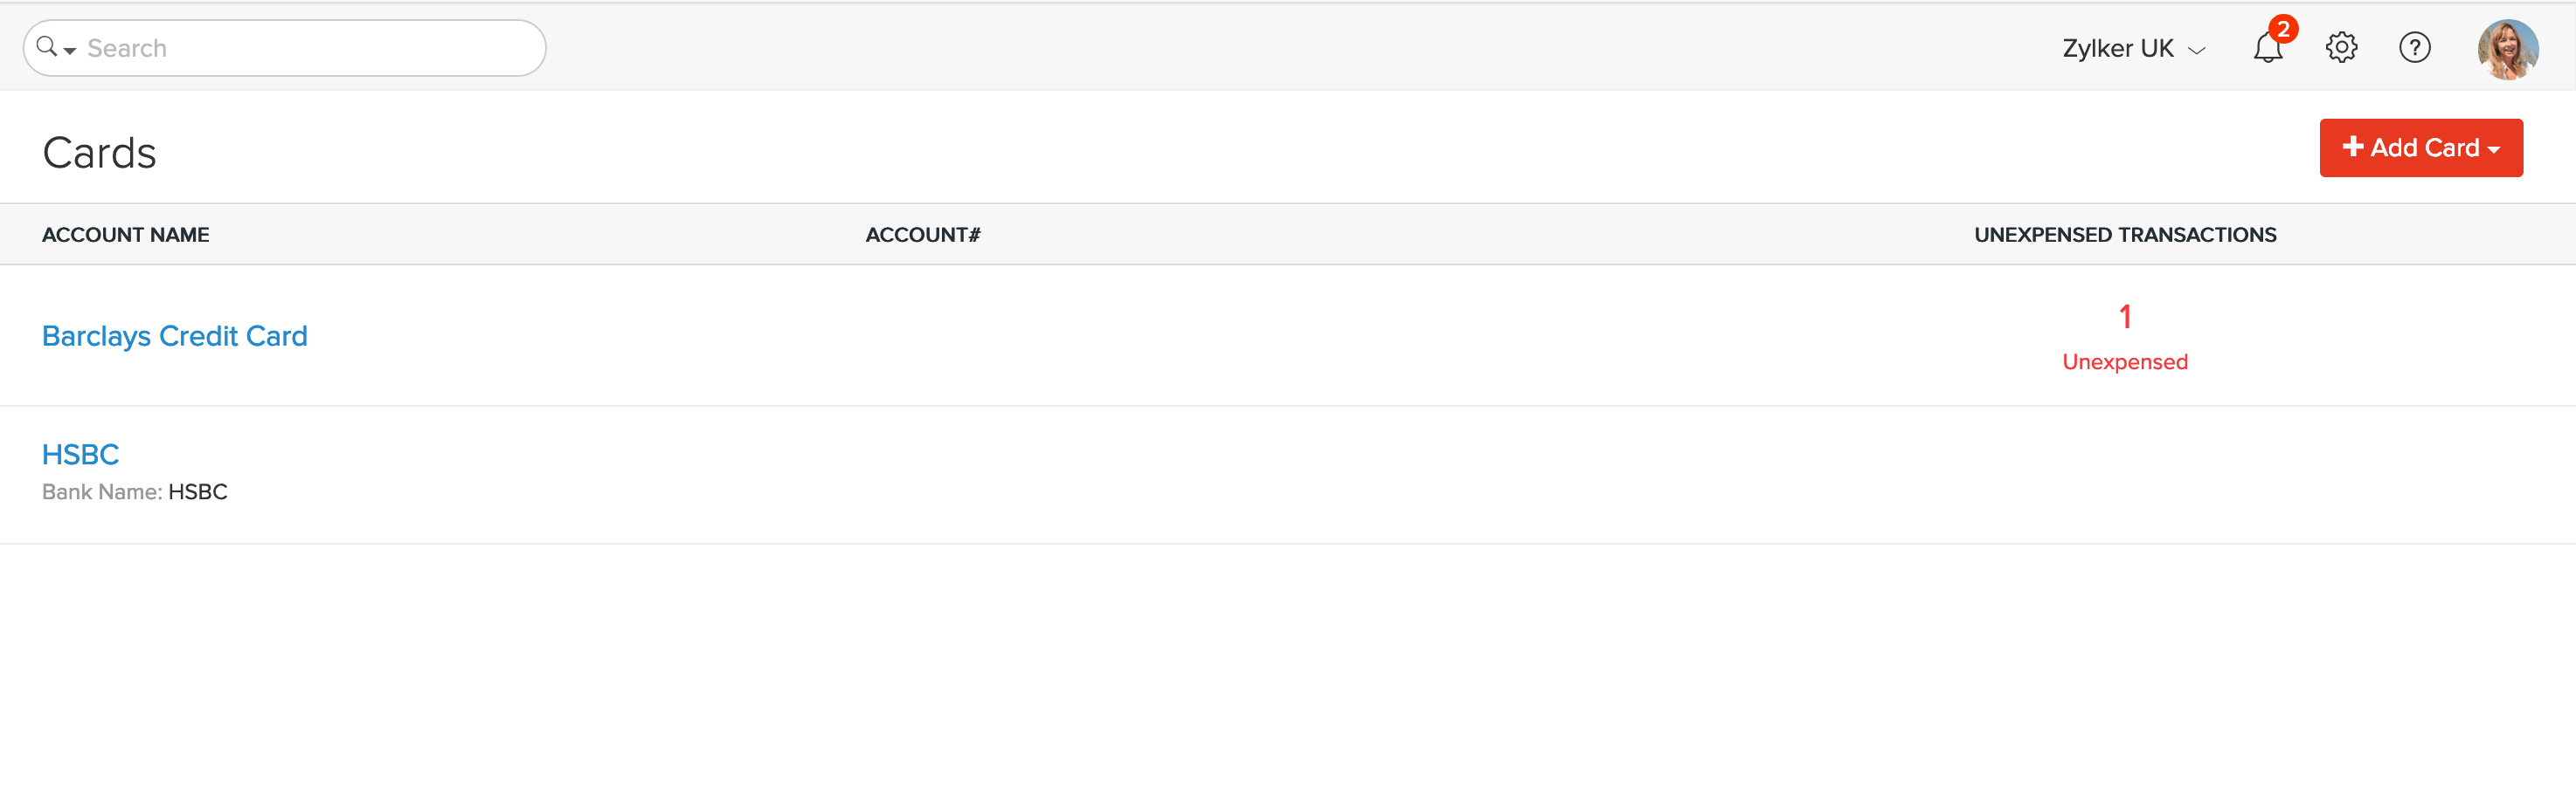
Task: Open the notifications bell
Action: click(x=2266, y=49)
